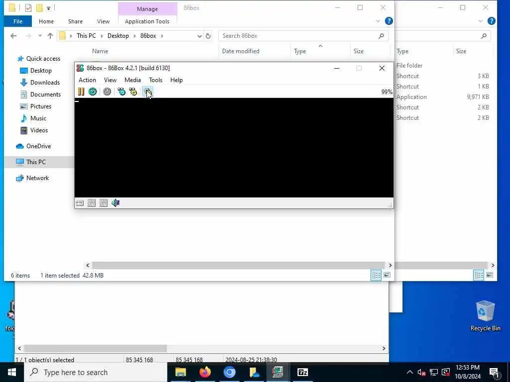The height and width of the screenshot is (382, 510).
Task: Open the Action menu in 86Box
Action: 87,80
